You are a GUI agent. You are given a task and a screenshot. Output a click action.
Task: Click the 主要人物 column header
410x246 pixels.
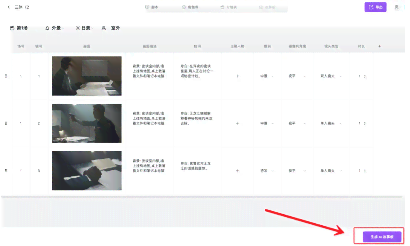click(x=237, y=46)
